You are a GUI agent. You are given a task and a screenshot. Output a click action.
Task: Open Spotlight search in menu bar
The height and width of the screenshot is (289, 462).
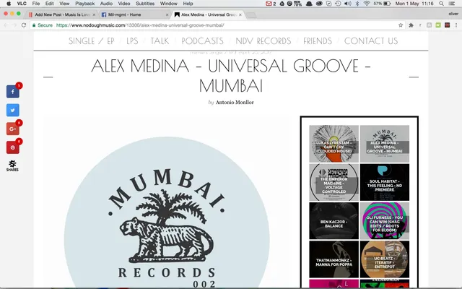[441, 4]
